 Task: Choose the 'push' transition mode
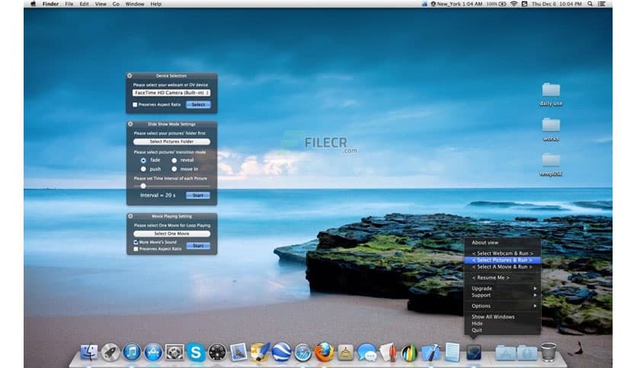point(143,169)
